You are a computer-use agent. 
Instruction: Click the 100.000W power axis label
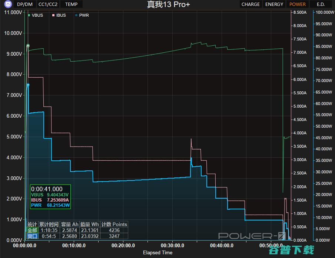click(325, 12)
